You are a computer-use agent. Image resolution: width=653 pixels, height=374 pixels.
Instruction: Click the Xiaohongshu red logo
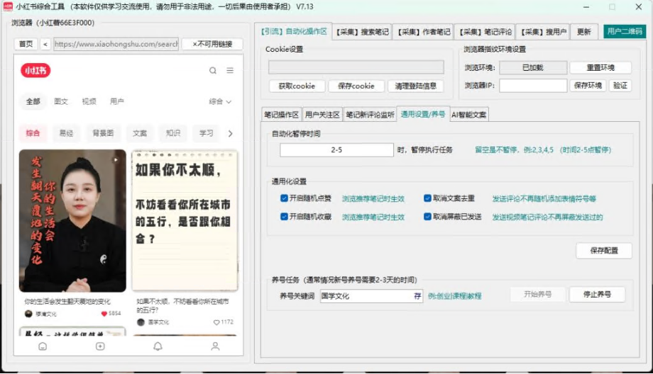pyautogui.click(x=35, y=71)
